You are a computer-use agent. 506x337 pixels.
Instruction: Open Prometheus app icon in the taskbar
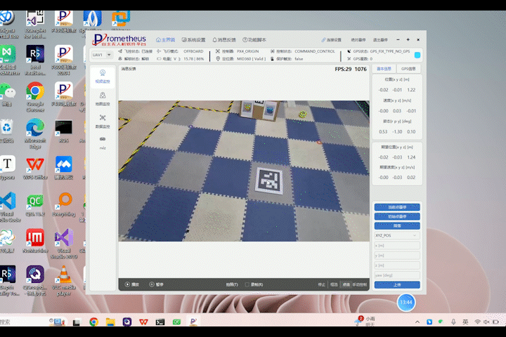pyautogui.click(x=193, y=322)
